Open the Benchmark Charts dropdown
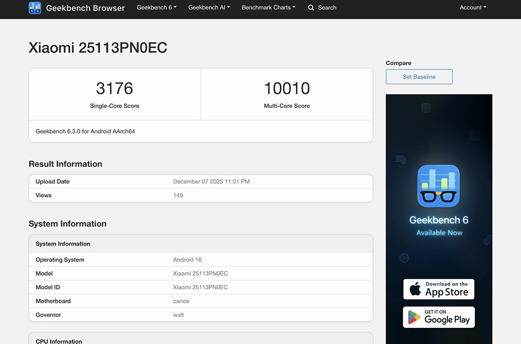 268,8
